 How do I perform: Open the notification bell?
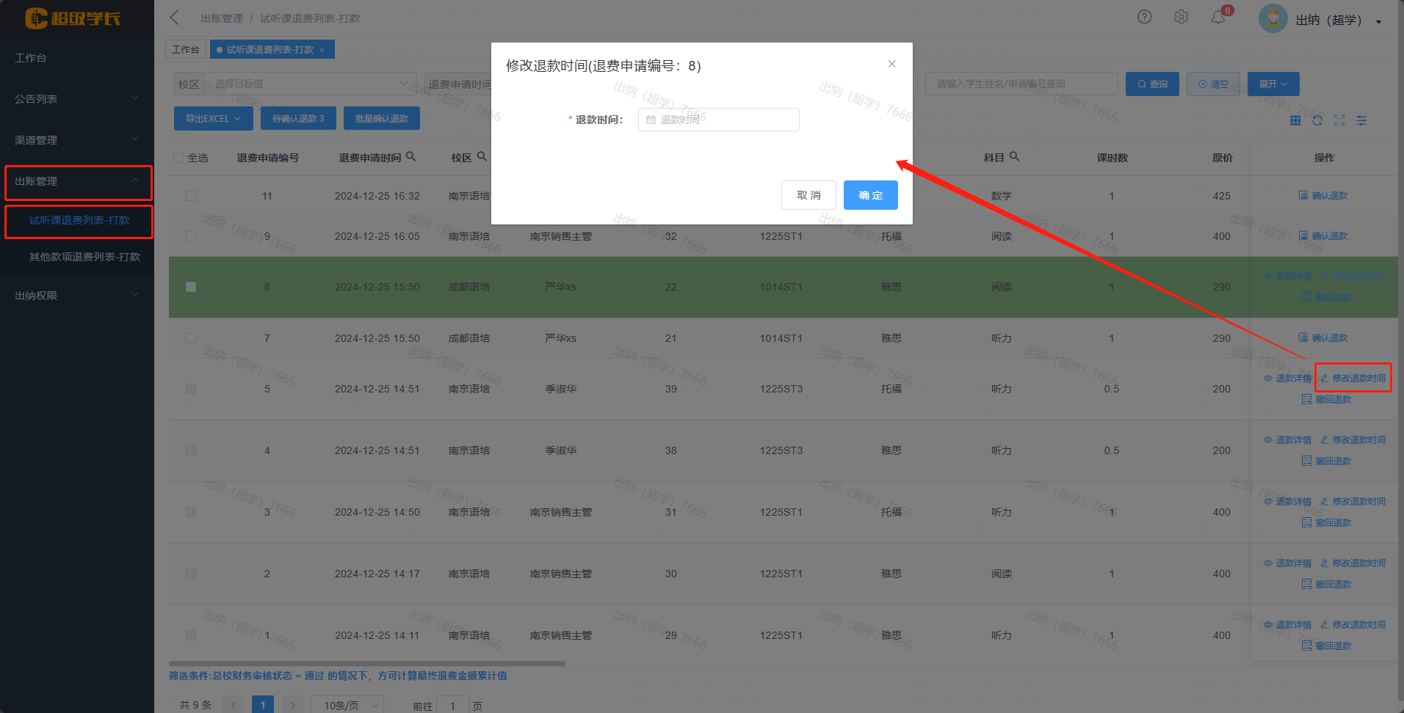point(1217,17)
